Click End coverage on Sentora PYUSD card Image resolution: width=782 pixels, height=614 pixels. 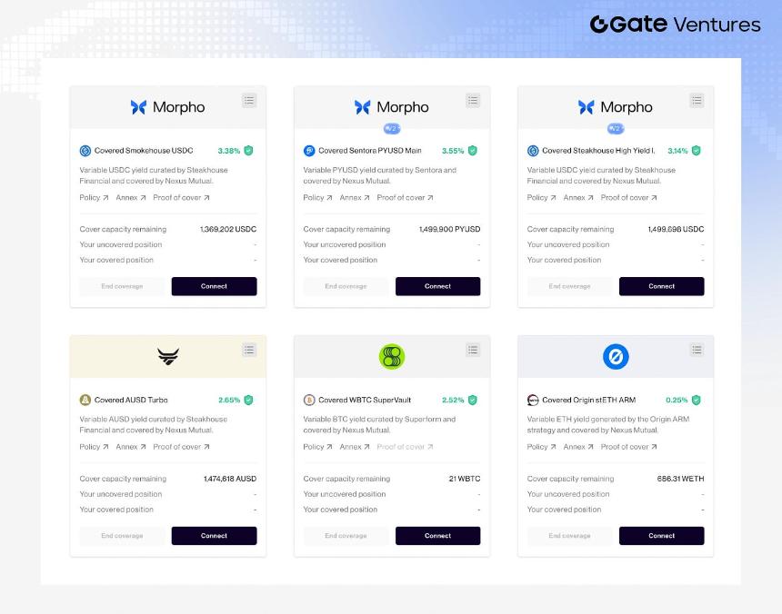(346, 286)
